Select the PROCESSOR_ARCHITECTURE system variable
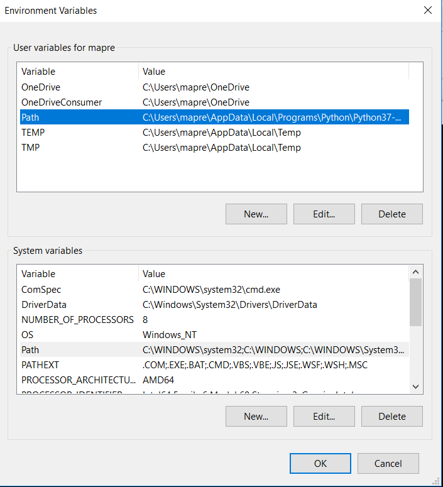Screen dimensions: 443x487 [214, 380]
